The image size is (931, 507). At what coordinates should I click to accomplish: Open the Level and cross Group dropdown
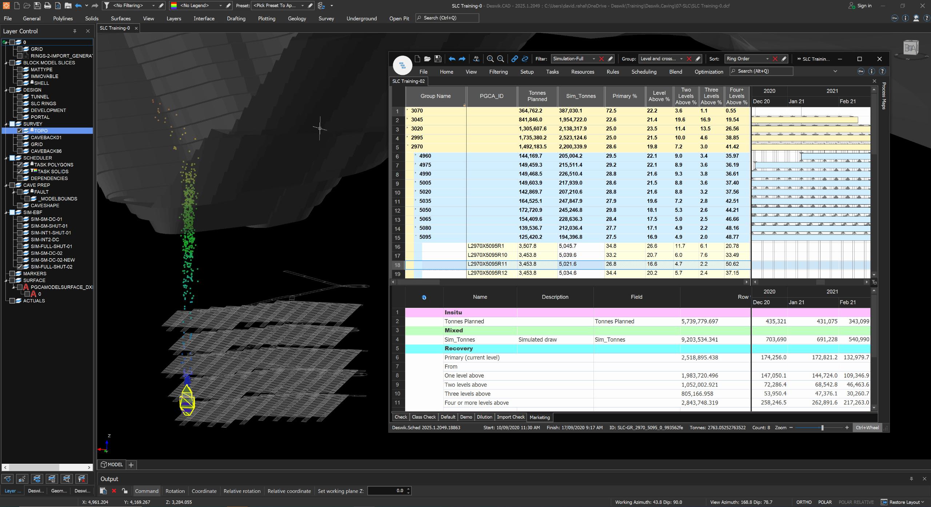[x=681, y=59]
